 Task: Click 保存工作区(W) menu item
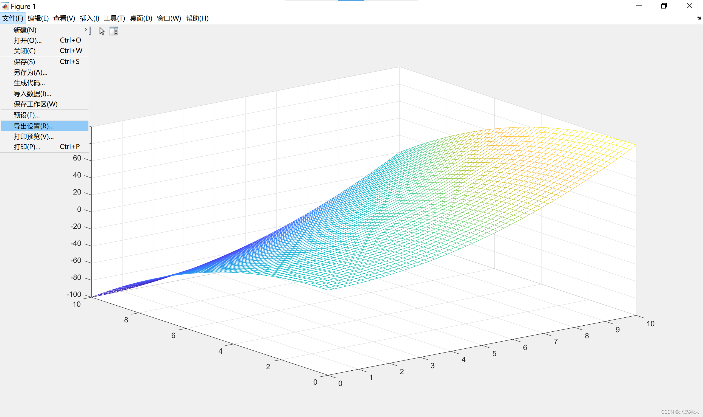[35, 104]
